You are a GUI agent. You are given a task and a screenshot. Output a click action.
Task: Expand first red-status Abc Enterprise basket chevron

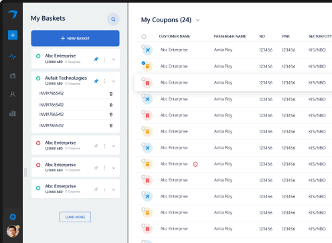[114, 146]
